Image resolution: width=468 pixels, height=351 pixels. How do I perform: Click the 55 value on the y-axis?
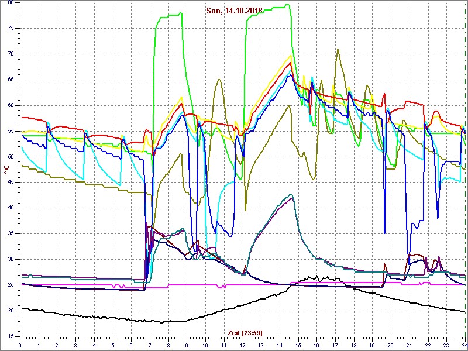tap(11, 131)
